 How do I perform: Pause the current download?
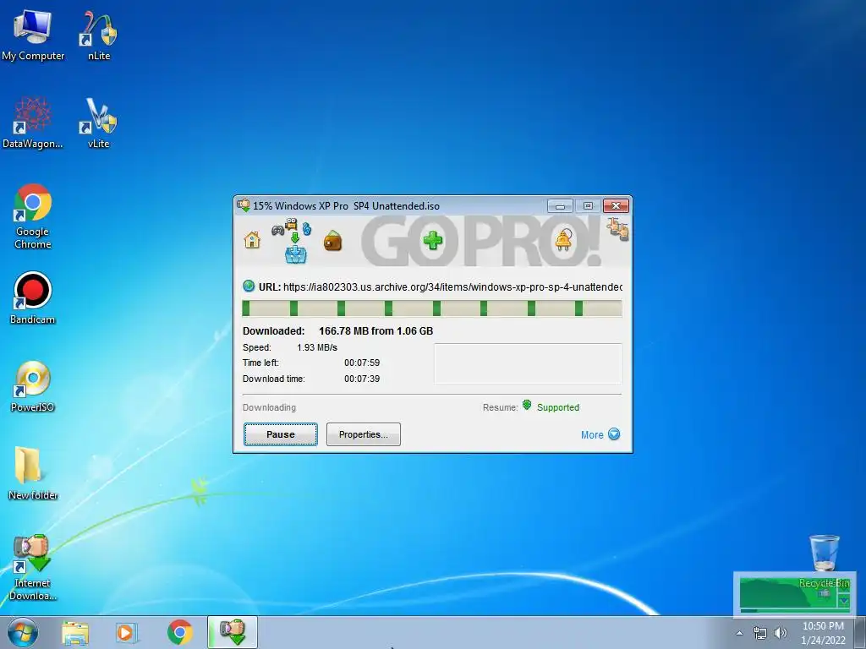click(x=281, y=434)
